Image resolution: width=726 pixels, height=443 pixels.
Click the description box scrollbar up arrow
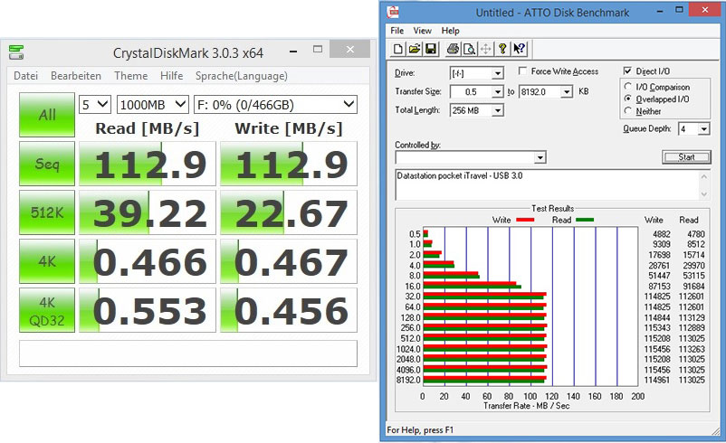point(703,176)
